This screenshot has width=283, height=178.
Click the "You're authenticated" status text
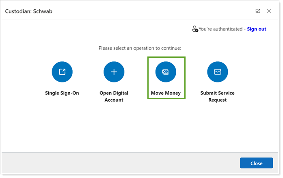221,29
